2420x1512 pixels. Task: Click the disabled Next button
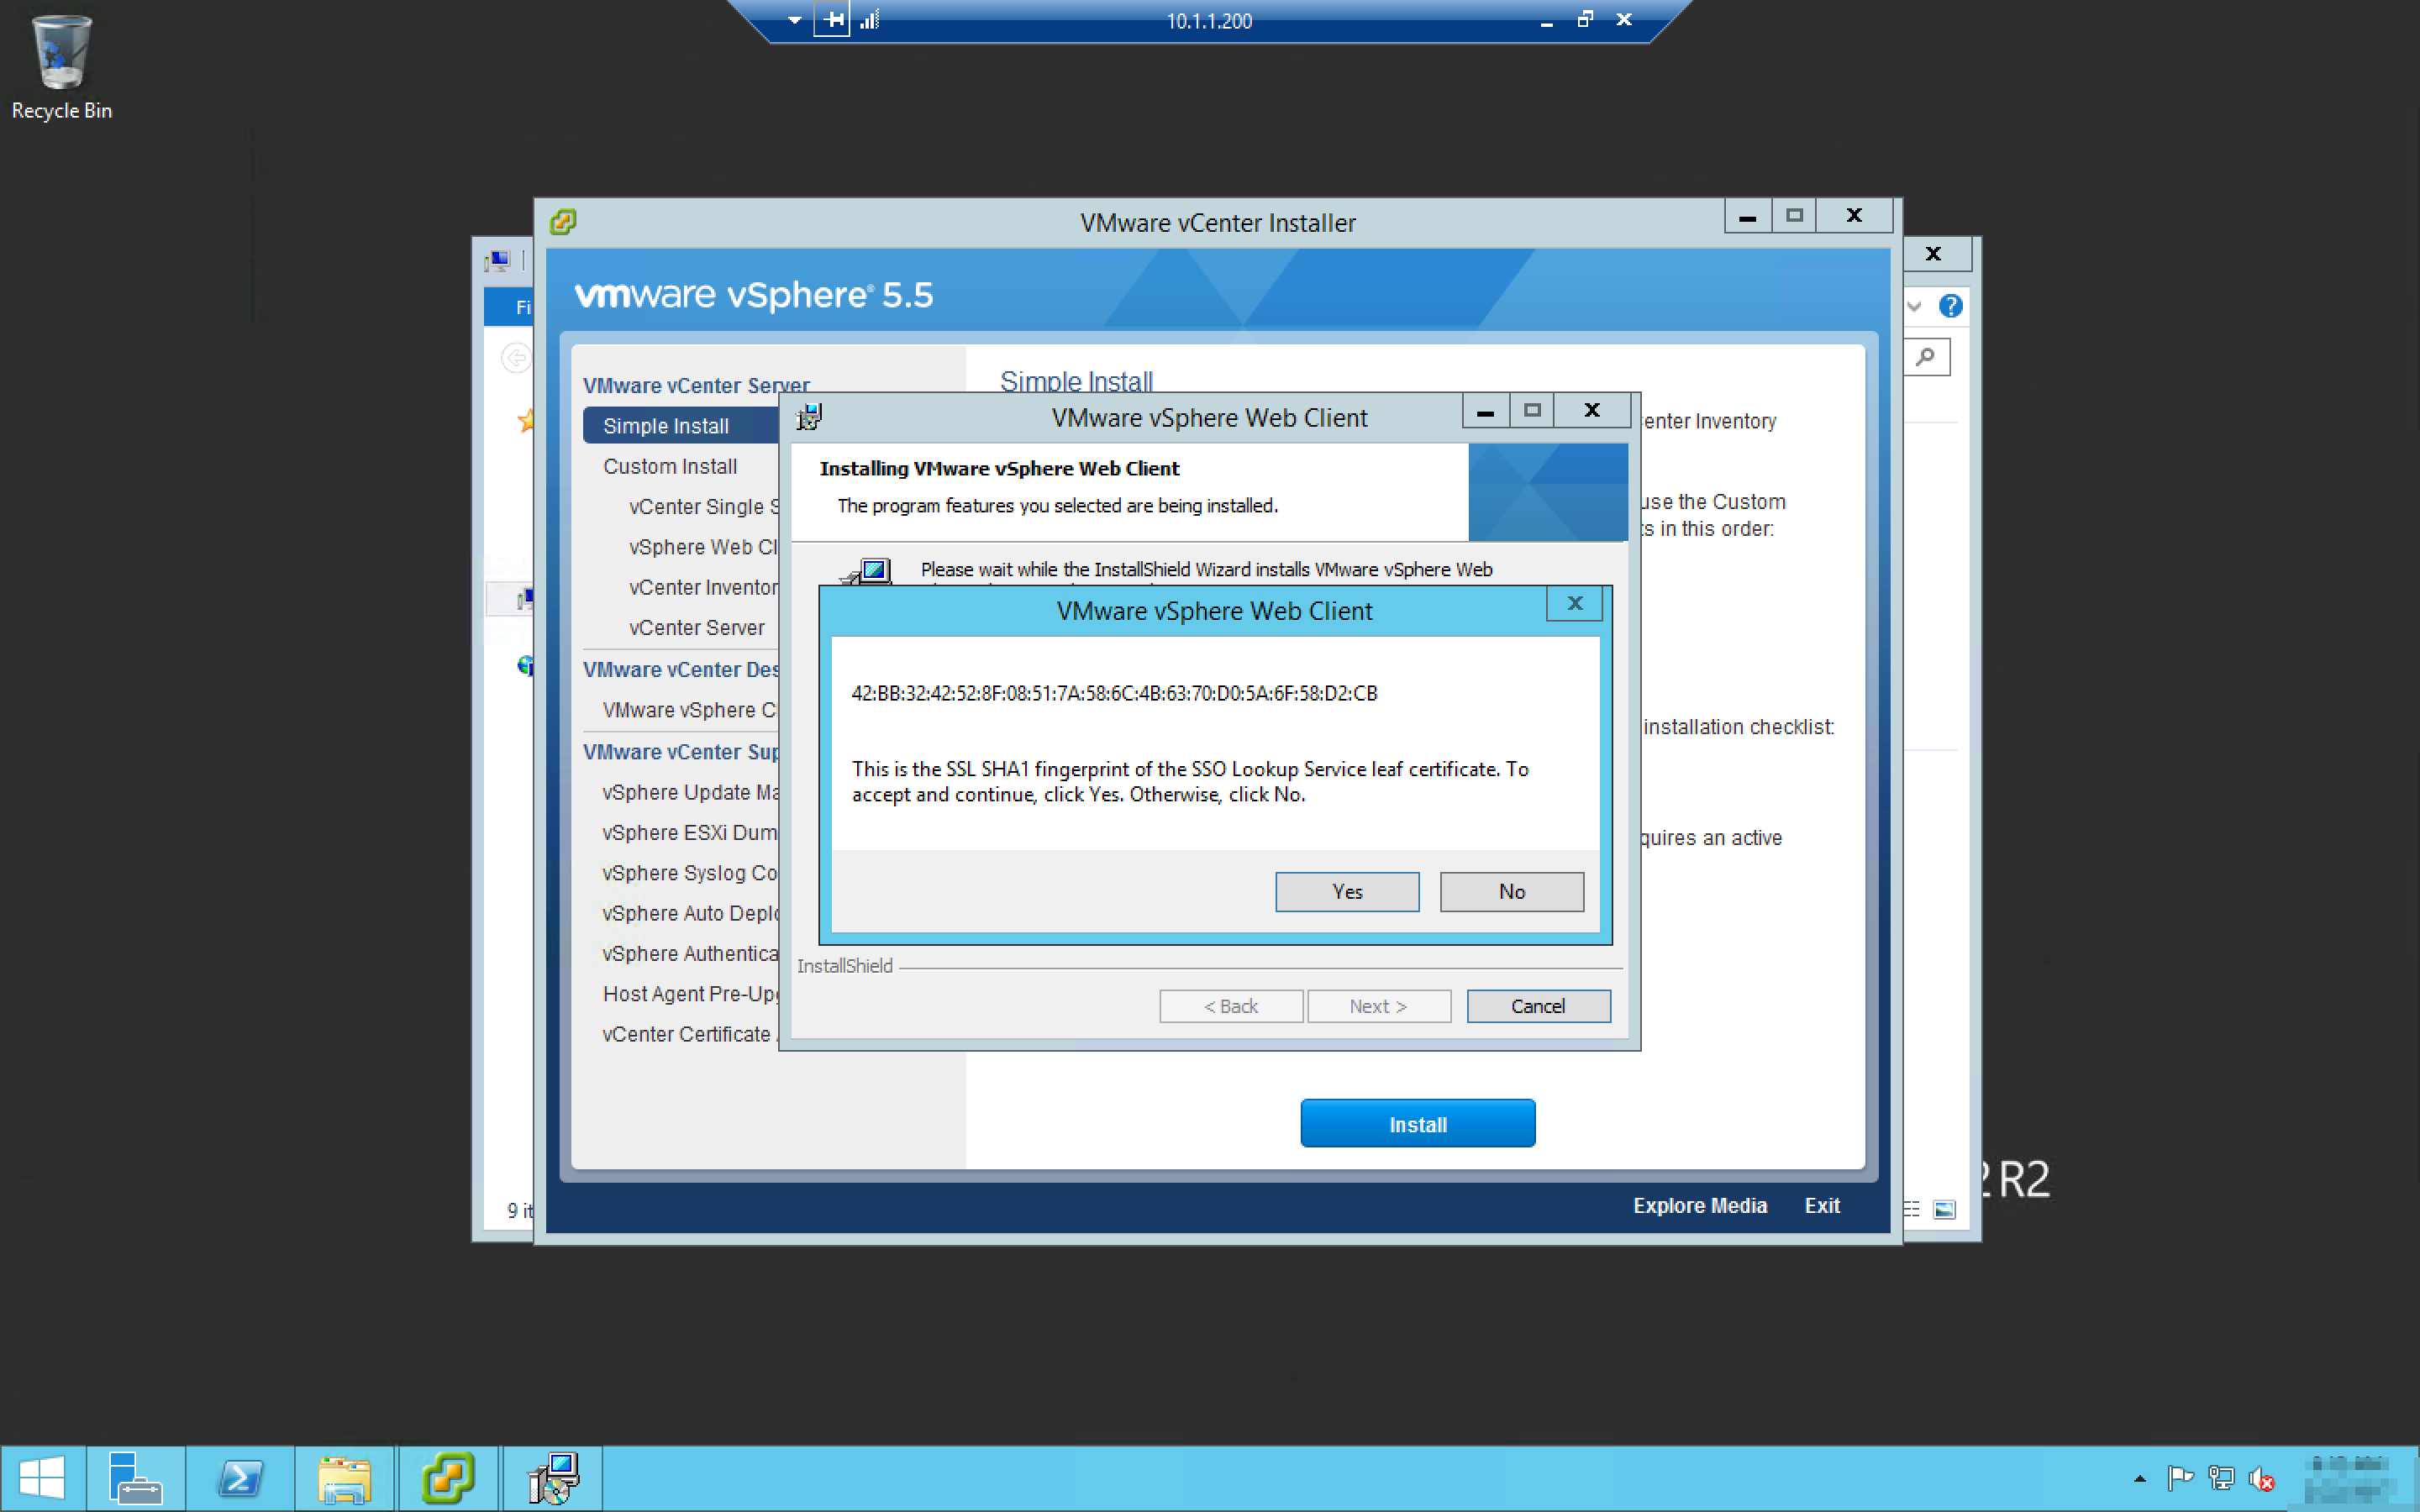pyautogui.click(x=1379, y=1006)
